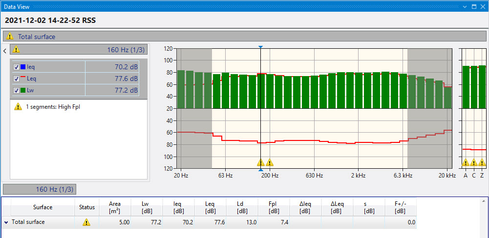The height and width of the screenshot is (238, 489).
Task: Click the measurement title 2021-12-02 14-22-52 RSS
Action: click(50, 20)
